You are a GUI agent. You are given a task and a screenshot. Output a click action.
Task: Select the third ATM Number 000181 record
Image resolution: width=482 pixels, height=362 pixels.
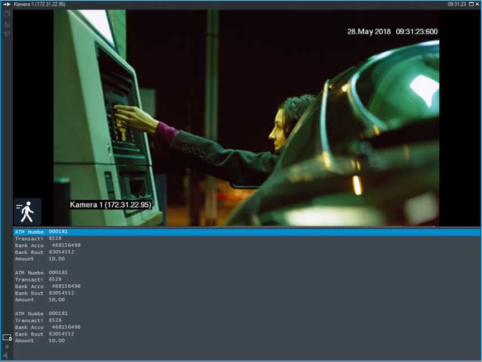pyautogui.click(x=41, y=313)
